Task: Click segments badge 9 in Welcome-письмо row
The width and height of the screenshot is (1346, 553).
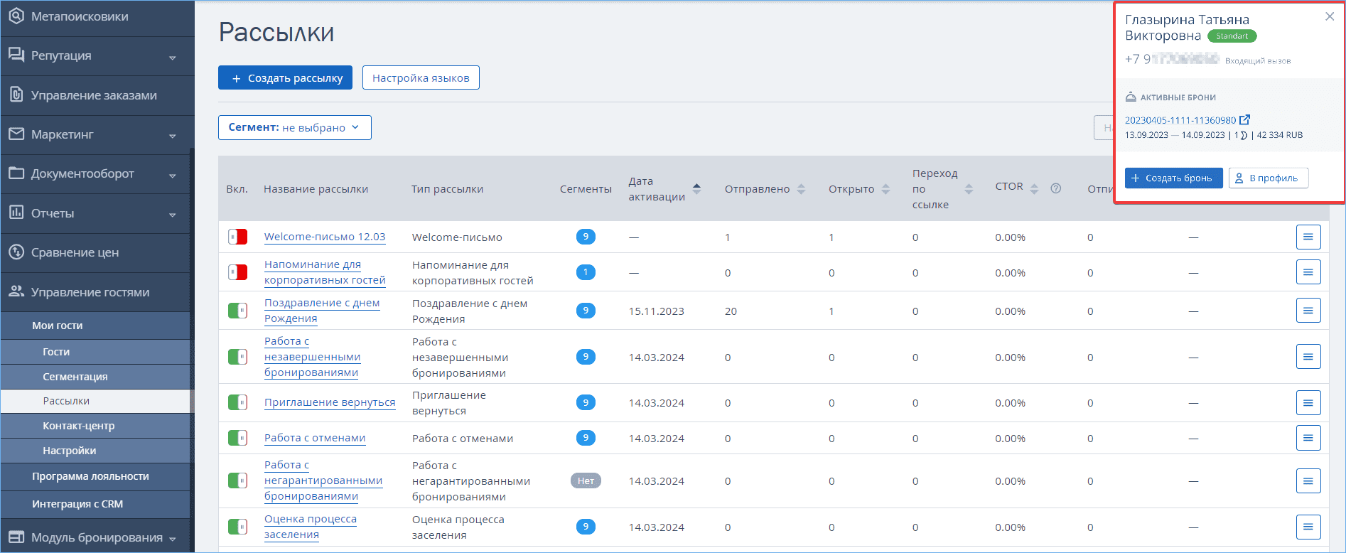Action: [586, 237]
